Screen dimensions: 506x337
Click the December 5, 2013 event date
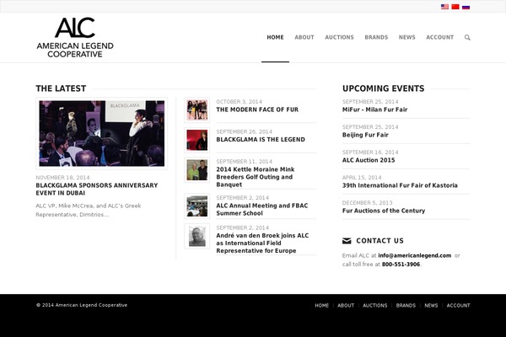coord(367,202)
